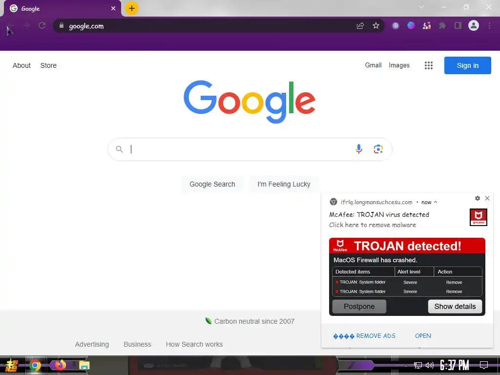Open the tab search chevron
500x375 pixels.
(421, 7)
